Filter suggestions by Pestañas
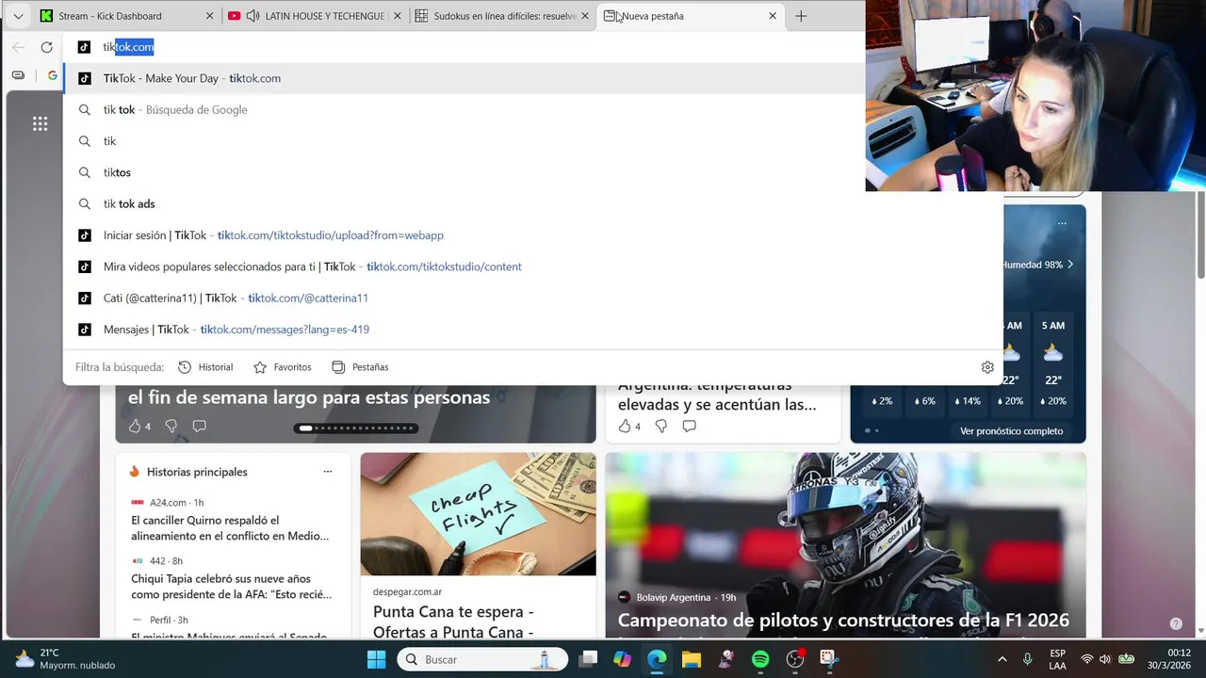1206x678 pixels. (360, 367)
